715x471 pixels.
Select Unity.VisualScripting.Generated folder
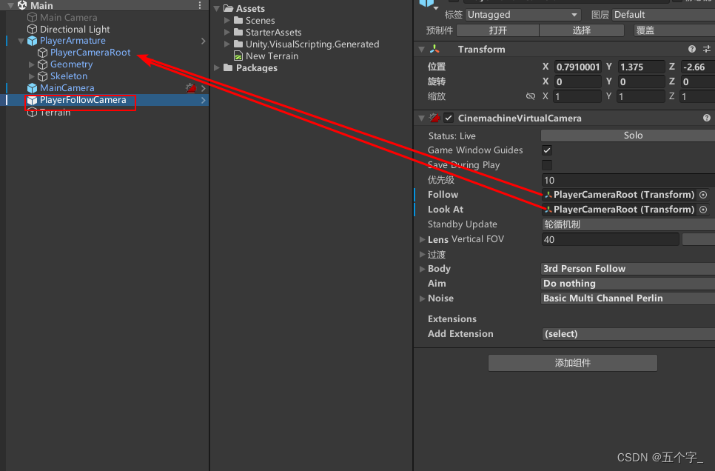tap(312, 44)
